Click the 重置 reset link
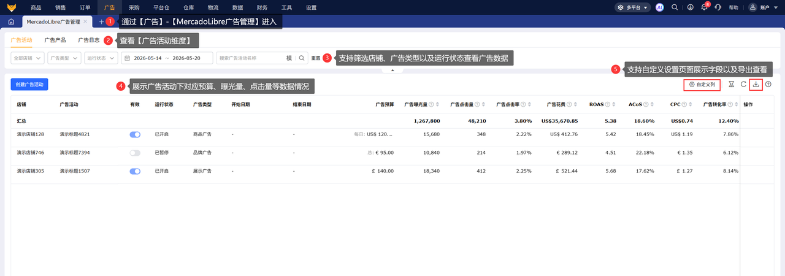 (x=315, y=58)
